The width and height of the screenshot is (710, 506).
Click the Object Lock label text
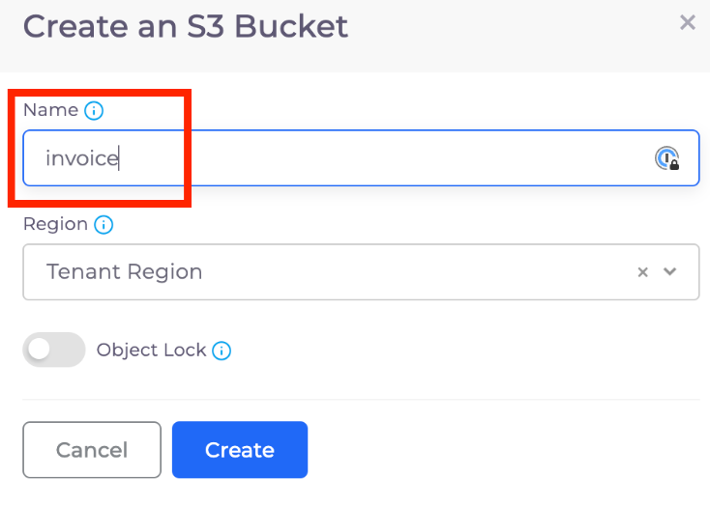pyautogui.click(x=151, y=350)
